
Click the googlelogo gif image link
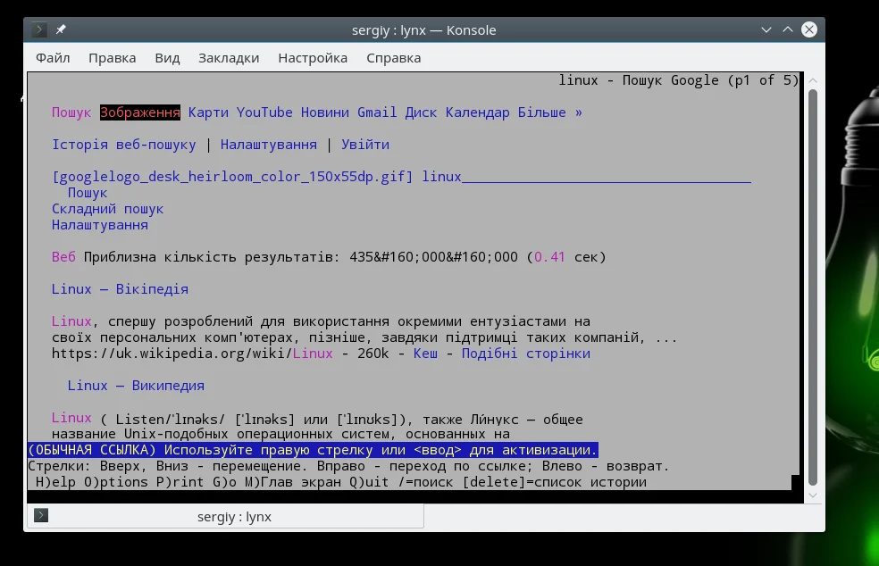232,177
